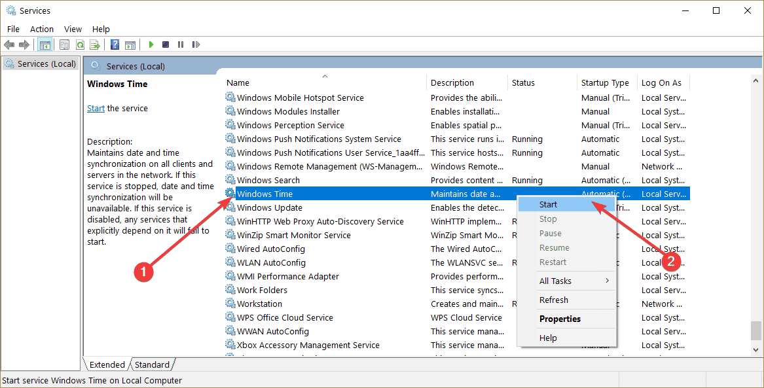Click gear icon of Windows Update service

(230, 207)
